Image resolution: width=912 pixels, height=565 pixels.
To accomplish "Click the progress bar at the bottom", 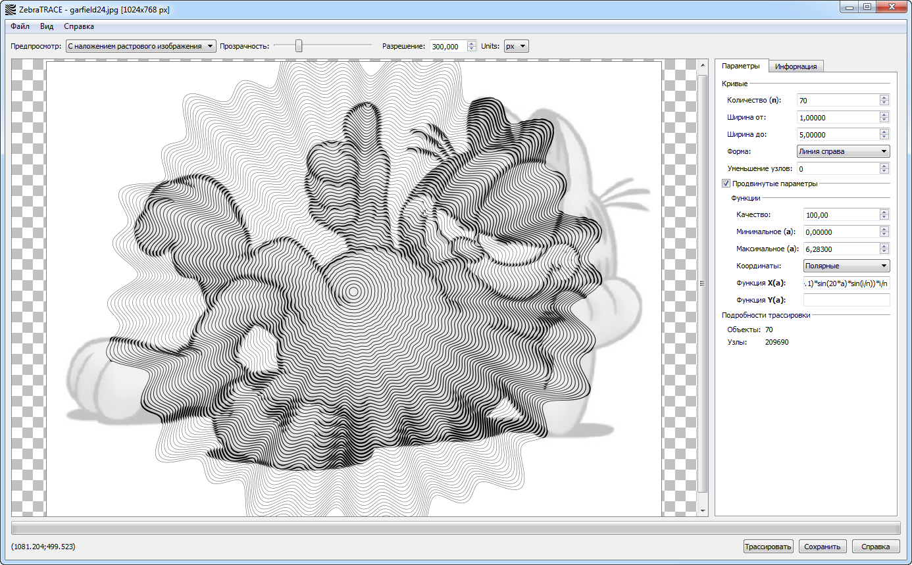I will click(455, 528).
